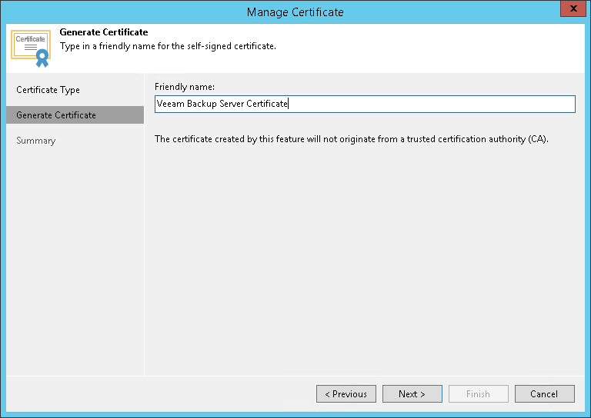Screen dimensions: 591x418
Task: Click the bold Generate Certificate heading
Action: coord(103,32)
